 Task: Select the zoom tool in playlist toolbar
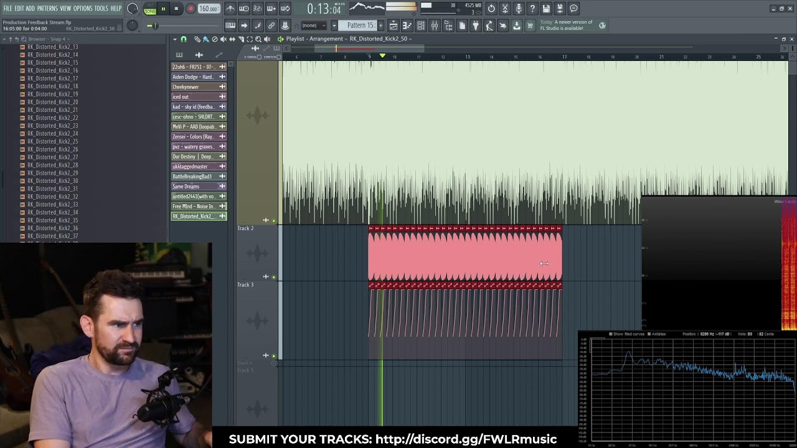click(258, 39)
